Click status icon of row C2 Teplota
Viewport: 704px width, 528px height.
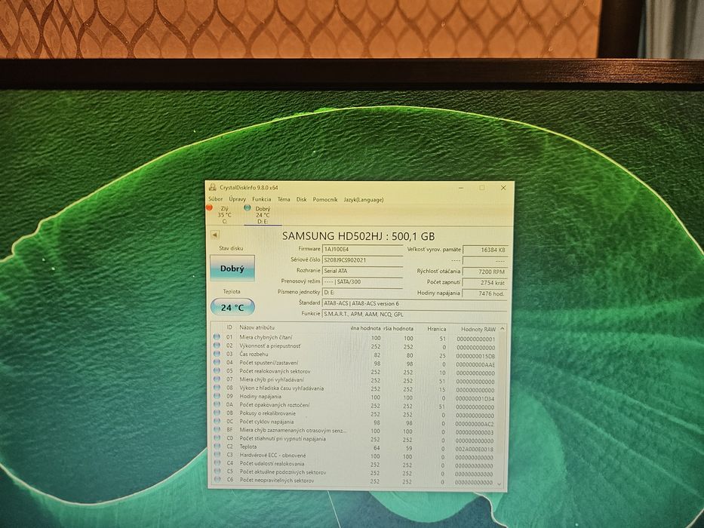(217, 447)
